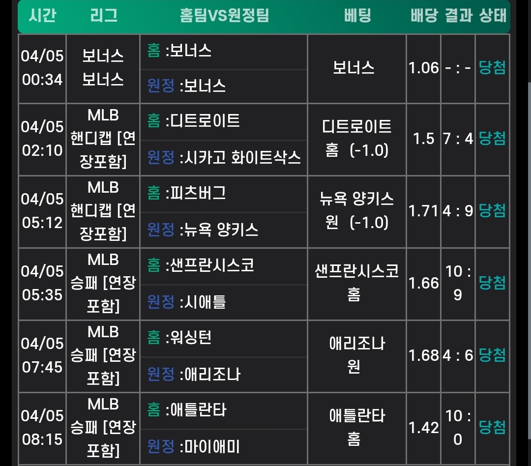Click the 베팅 column header
Screen dimensions: 531x466
[x=357, y=16]
